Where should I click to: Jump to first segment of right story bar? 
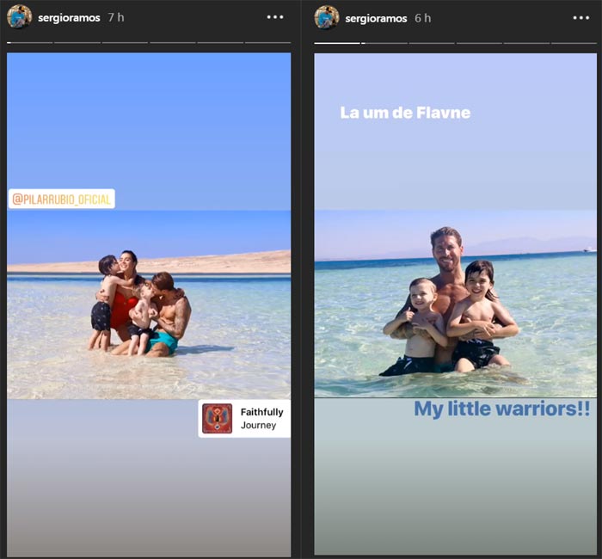coord(337,43)
